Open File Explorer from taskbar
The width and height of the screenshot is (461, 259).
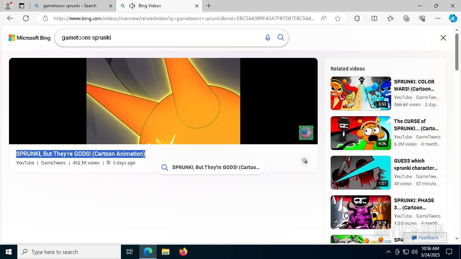point(166,252)
